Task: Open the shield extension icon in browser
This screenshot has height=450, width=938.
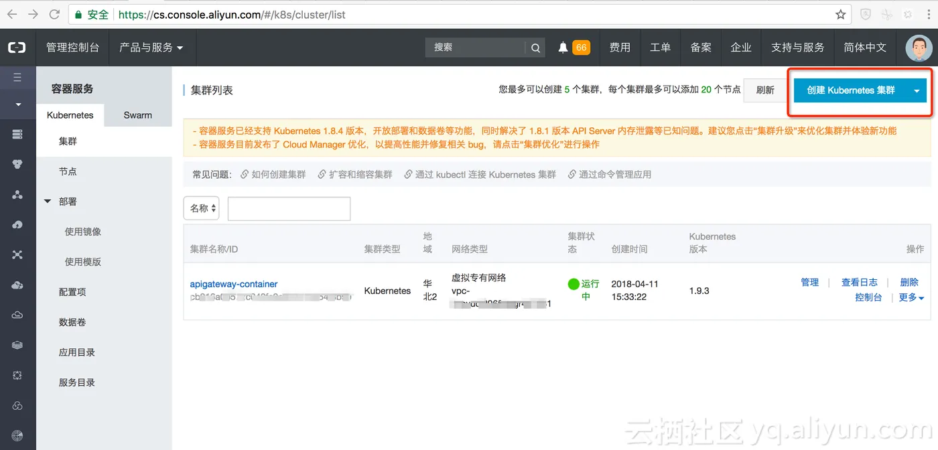Action: coord(866,14)
